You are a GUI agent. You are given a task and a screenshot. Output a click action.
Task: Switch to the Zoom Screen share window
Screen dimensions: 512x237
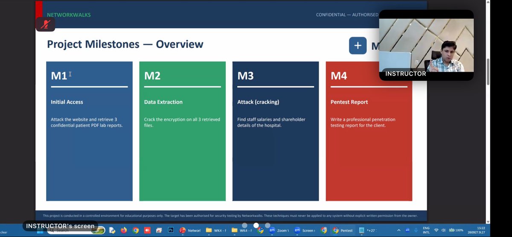[305, 230]
